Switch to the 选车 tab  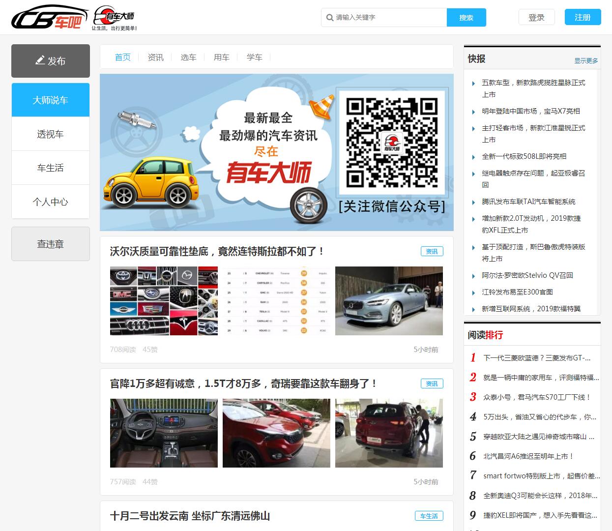click(189, 57)
